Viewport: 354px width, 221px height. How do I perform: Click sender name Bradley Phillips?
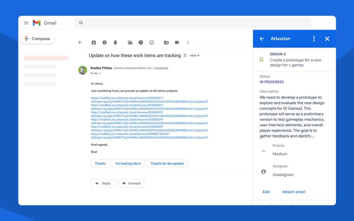pyautogui.click(x=101, y=68)
